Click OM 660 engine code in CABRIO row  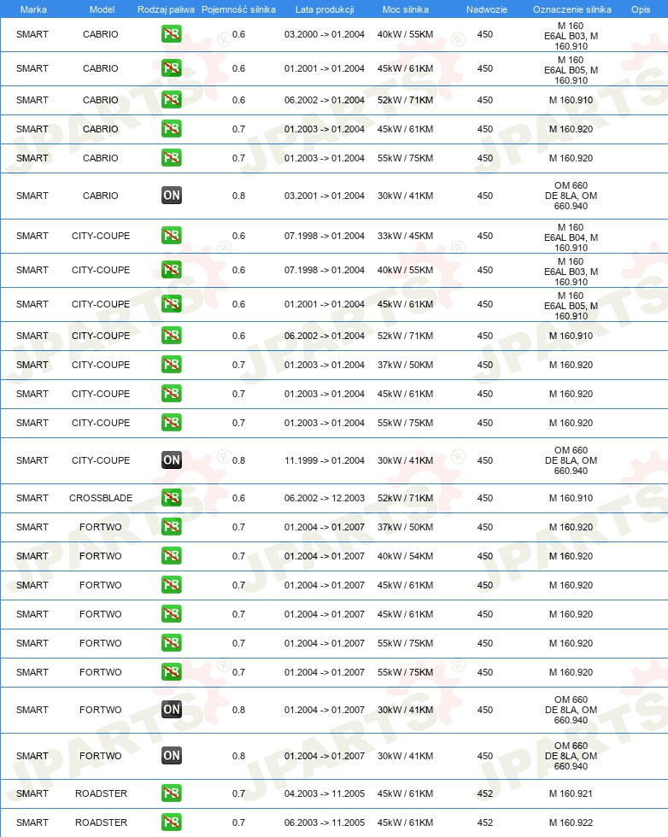click(571, 196)
